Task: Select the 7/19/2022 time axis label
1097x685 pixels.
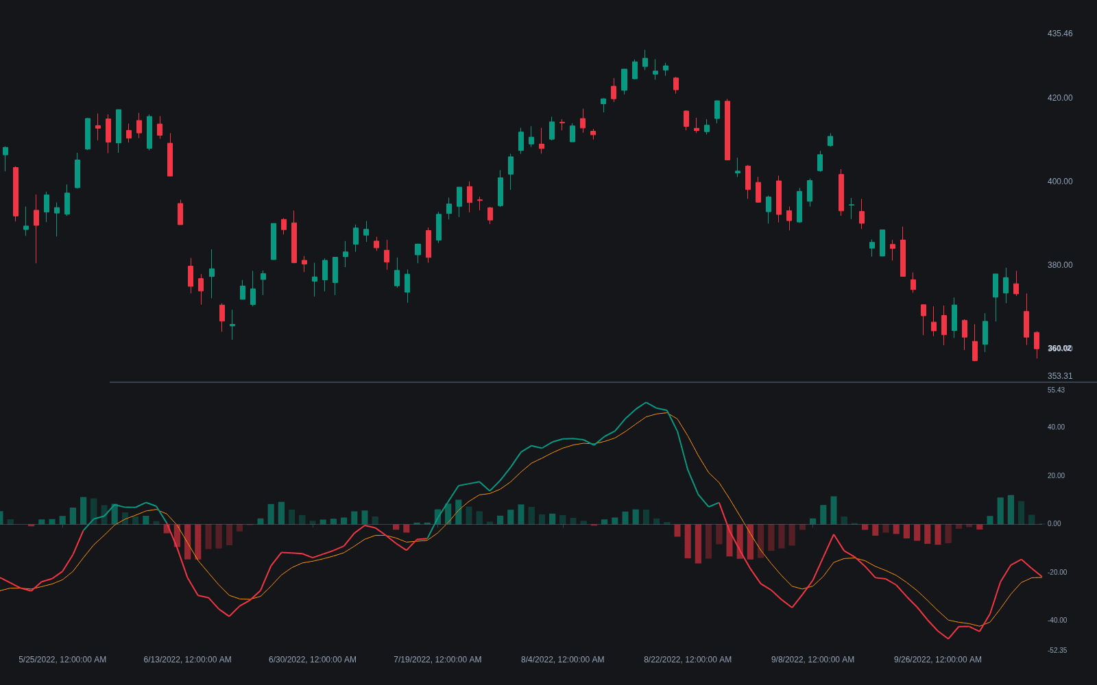Action: pyautogui.click(x=437, y=660)
